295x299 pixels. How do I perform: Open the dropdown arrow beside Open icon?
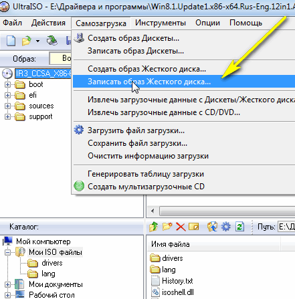click(37, 41)
